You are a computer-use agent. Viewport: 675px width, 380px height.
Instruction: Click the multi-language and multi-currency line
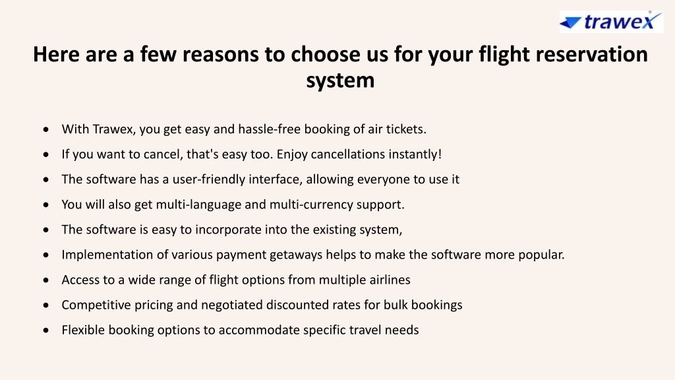click(233, 205)
